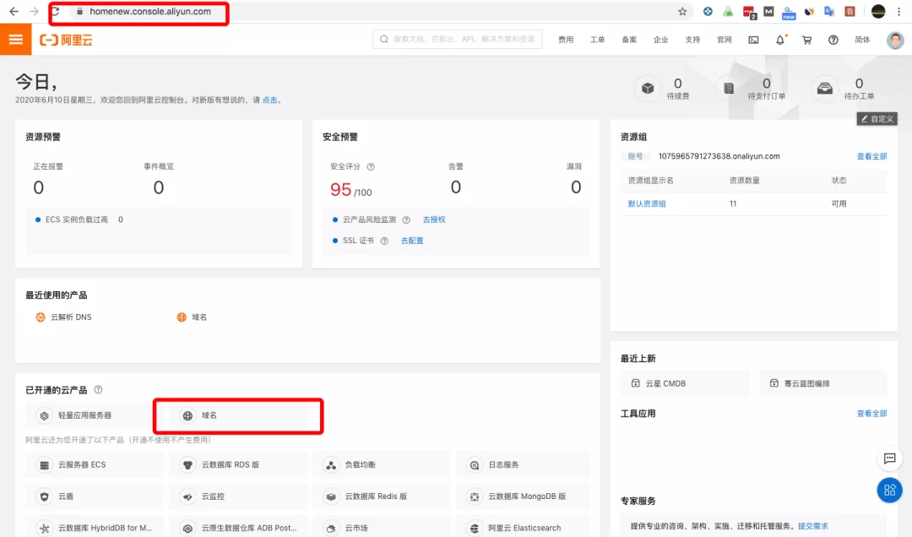Click 去授权 link for 云产品风险监测
912x537 pixels.
click(434, 220)
